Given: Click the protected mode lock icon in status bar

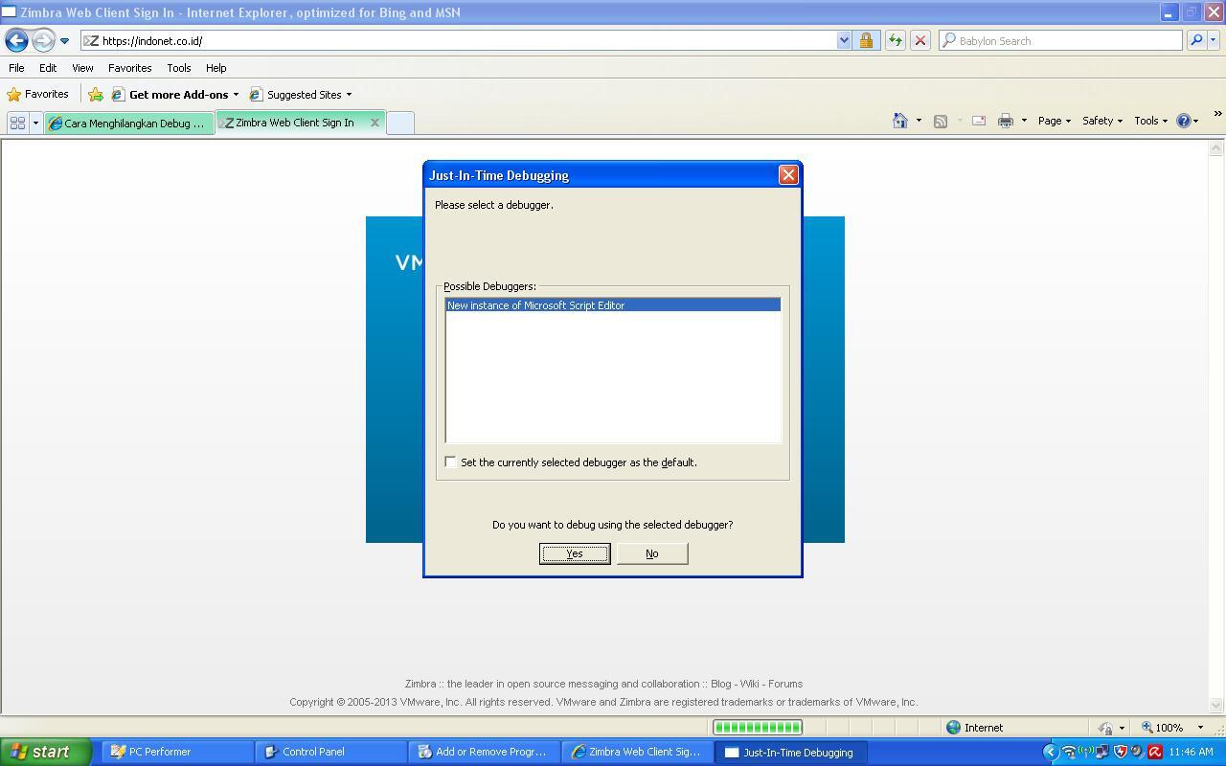Looking at the screenshot, I should pyautogui.click(x=1105, y=728).
